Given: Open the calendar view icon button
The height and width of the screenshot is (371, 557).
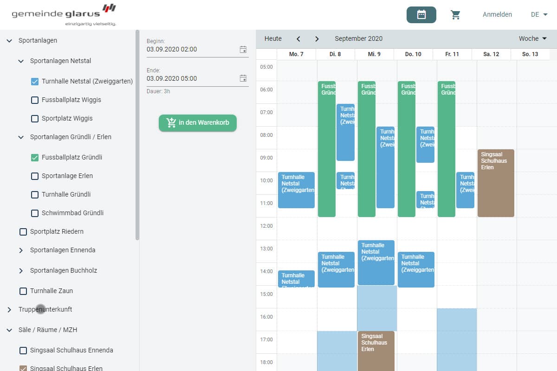Looking at the screenshot, I should [x=421, y=15].
